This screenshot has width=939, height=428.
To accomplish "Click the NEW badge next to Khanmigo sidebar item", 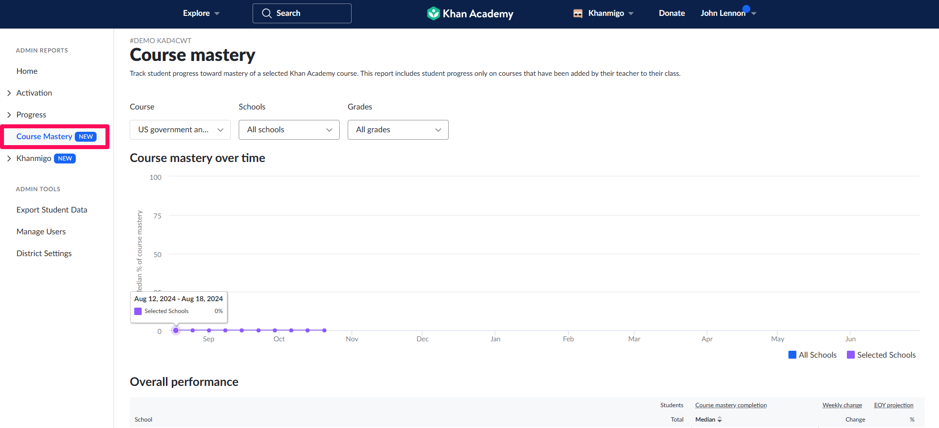I will pos(65,159).
